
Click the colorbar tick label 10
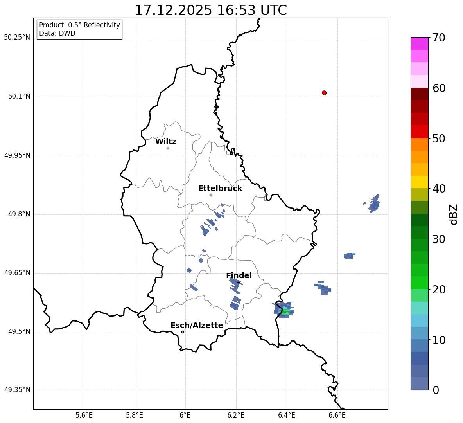439,340
